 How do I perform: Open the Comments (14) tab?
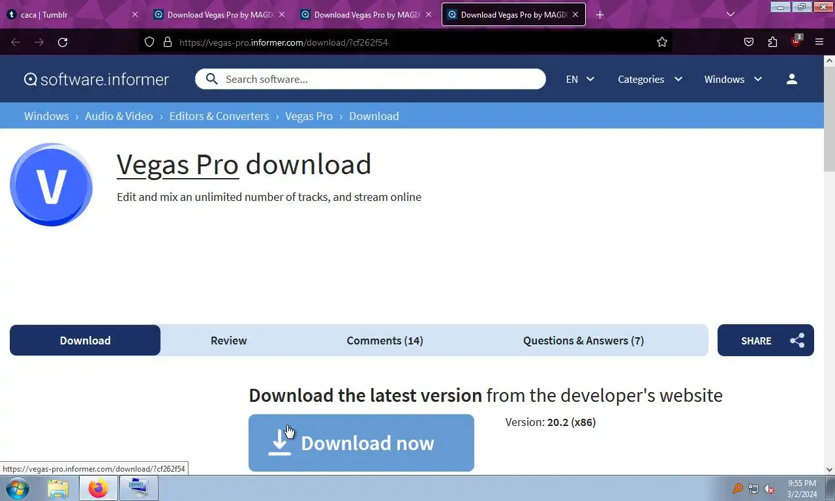tap(385, 341)
